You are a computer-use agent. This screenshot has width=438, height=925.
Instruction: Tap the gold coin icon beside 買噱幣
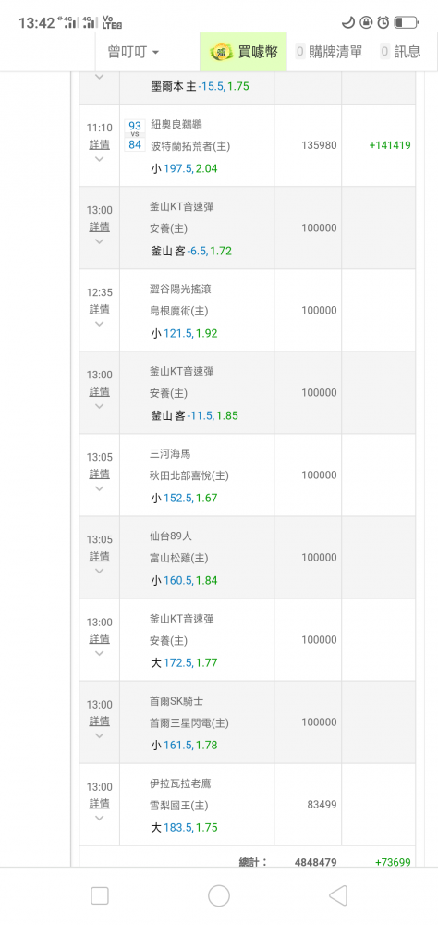point(222,52)
